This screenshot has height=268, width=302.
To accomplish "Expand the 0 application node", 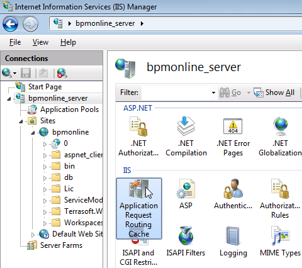I will click(x=45, y=144).
